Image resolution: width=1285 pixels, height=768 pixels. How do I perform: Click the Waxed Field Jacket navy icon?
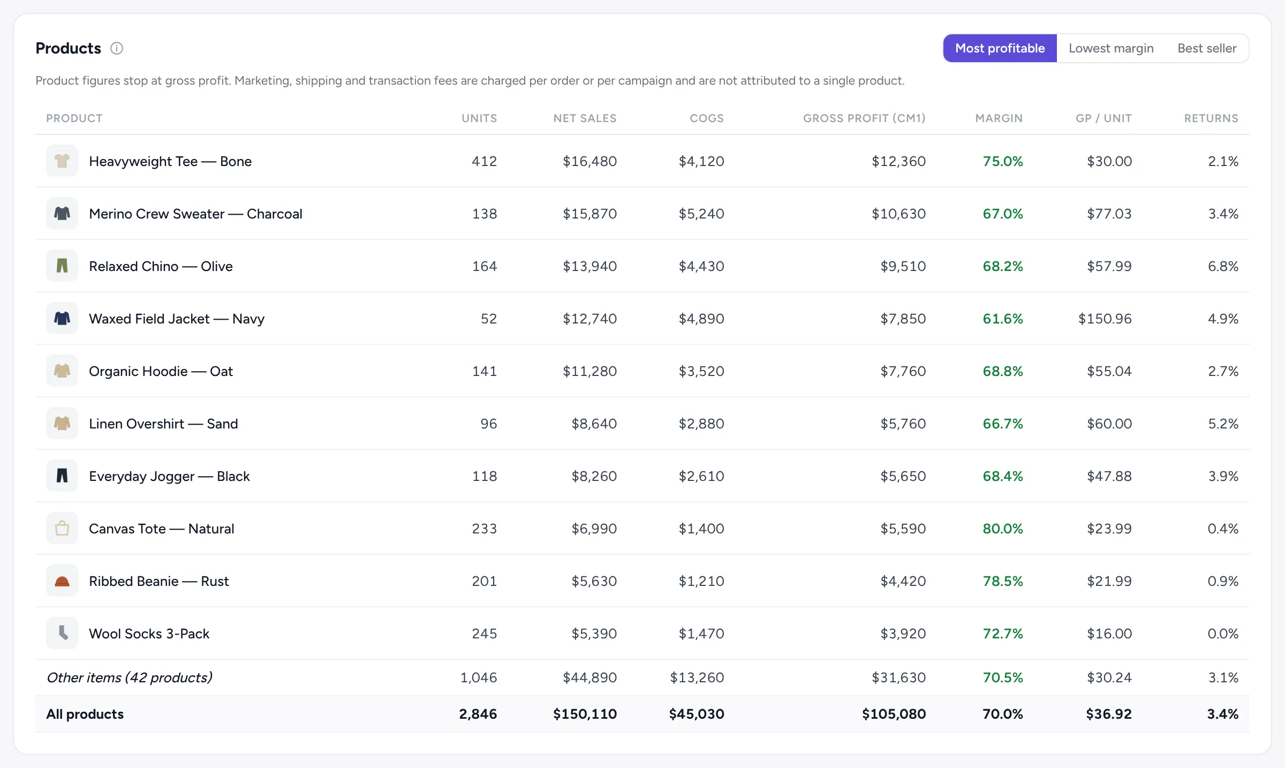click(62, 318)
